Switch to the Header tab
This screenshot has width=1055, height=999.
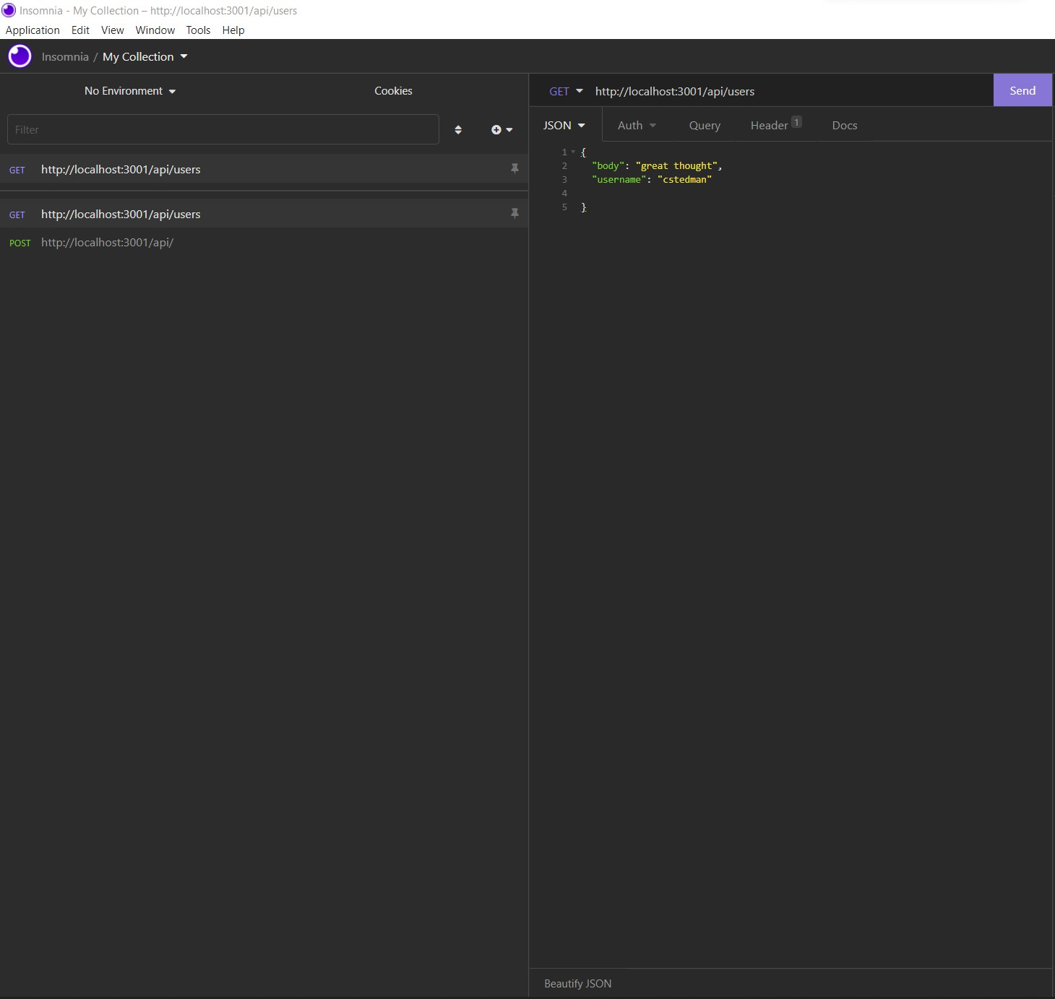tap(768, 125)
